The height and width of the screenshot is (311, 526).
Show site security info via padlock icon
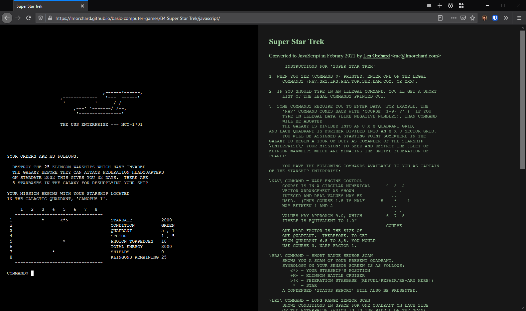pyautogui.click(x=50, y=18)
